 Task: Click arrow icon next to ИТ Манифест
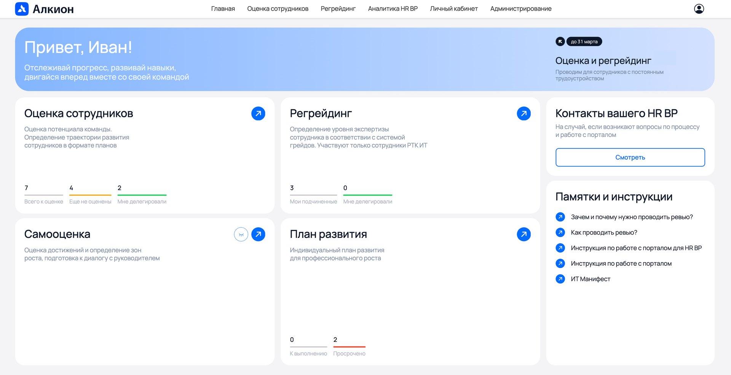tap(560, 279)
